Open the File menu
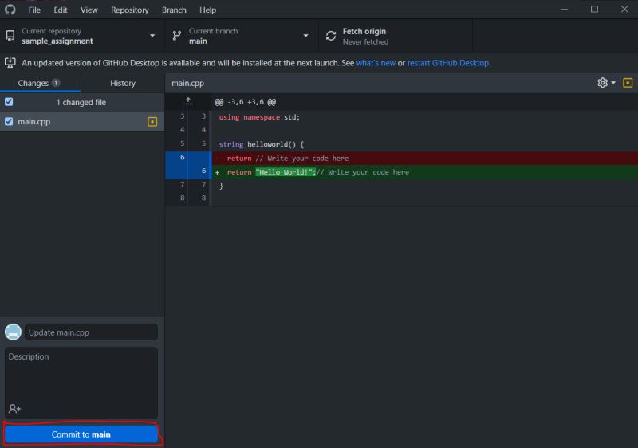This screenshot has height=448, width=638. (x=34, y=10)
